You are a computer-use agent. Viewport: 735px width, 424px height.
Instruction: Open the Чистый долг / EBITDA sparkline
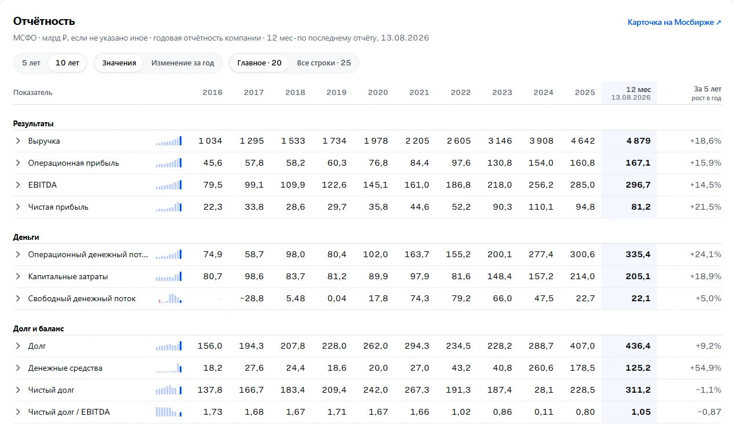pos(169,412)
